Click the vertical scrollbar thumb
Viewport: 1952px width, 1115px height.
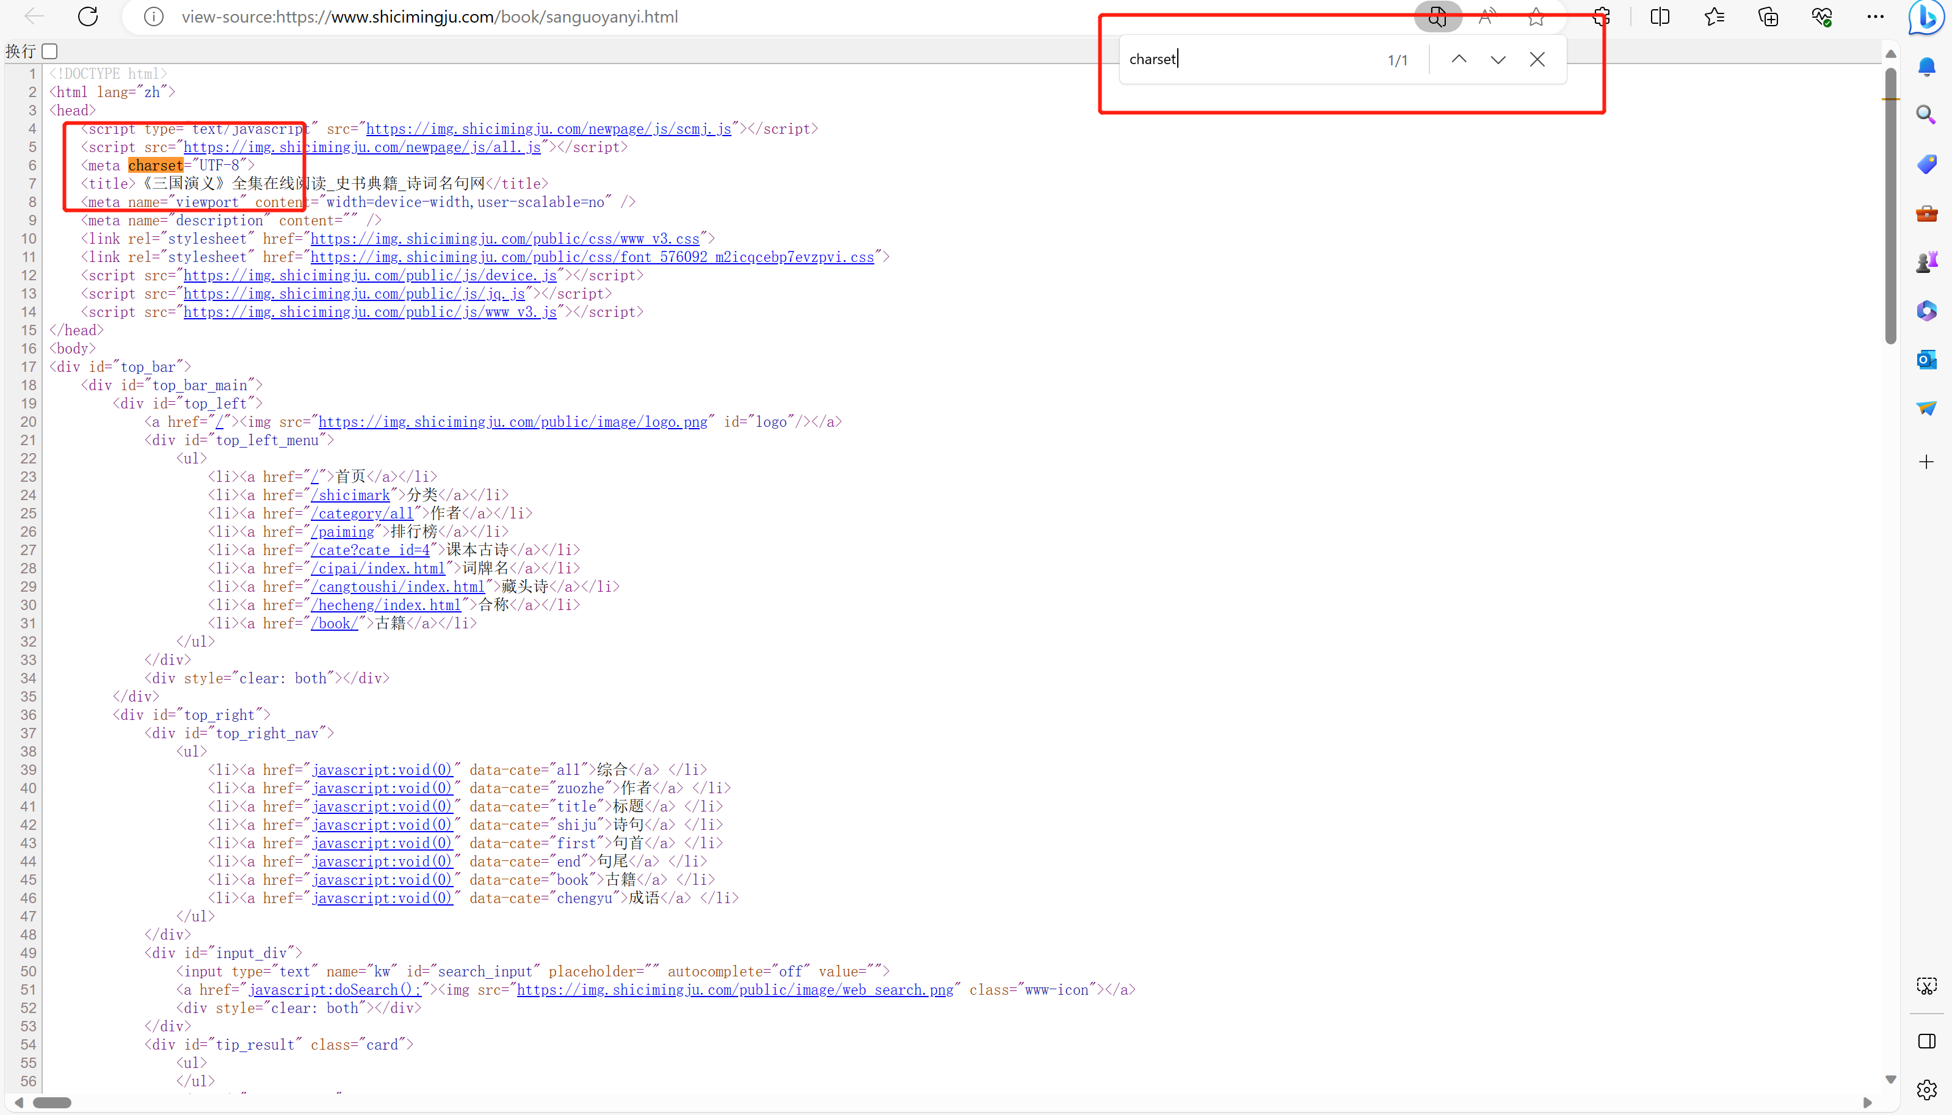click(1891, 207)
